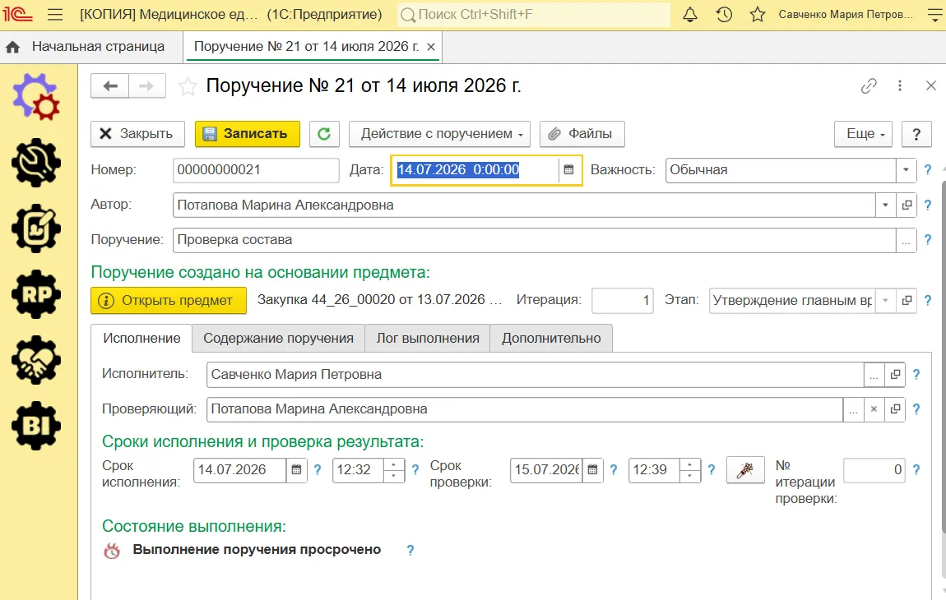Go back with the left arrow button

pyautogui.click(x=109, y=86)
